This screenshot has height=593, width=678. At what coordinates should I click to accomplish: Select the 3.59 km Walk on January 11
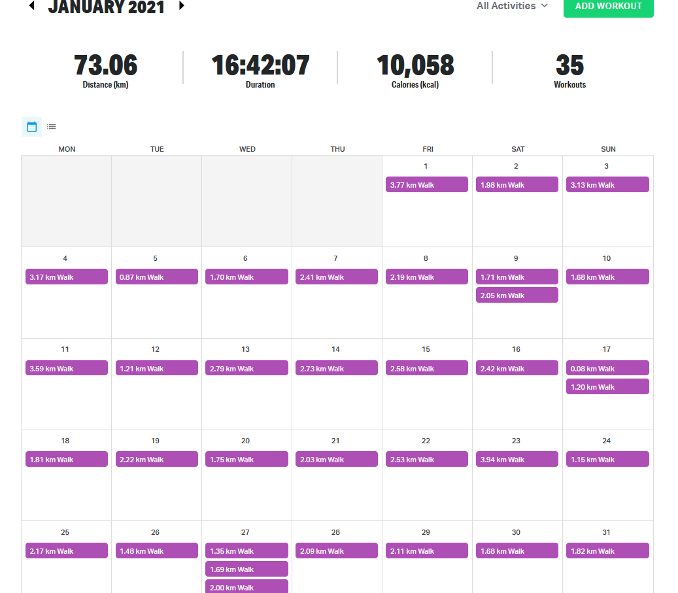66,369
